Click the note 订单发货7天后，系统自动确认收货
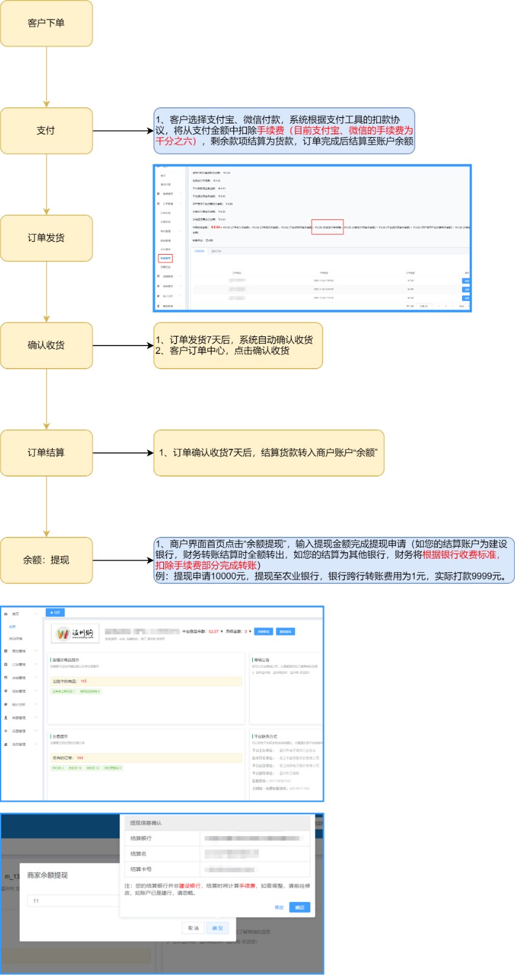This screenshot has width=515, height=975. (x=238, y=345)
